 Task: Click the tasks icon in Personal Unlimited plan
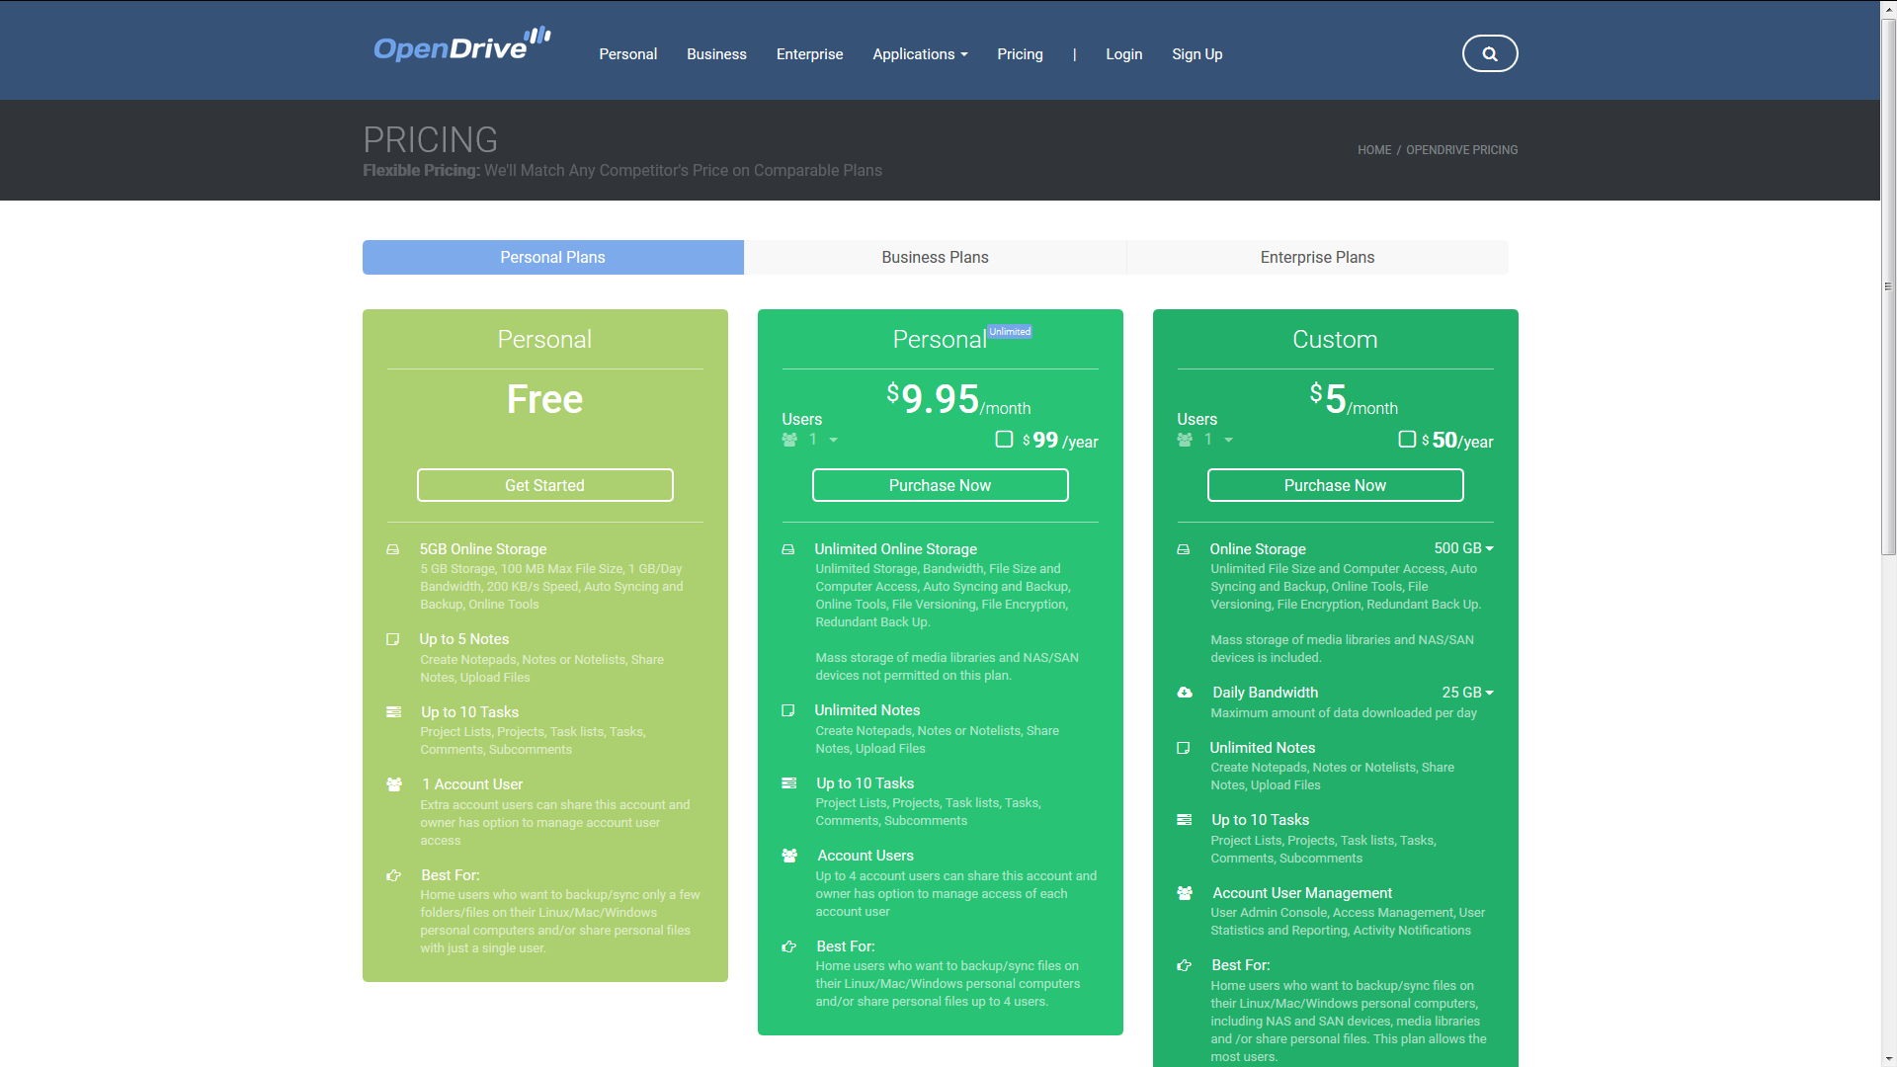(x=788, y=782)
